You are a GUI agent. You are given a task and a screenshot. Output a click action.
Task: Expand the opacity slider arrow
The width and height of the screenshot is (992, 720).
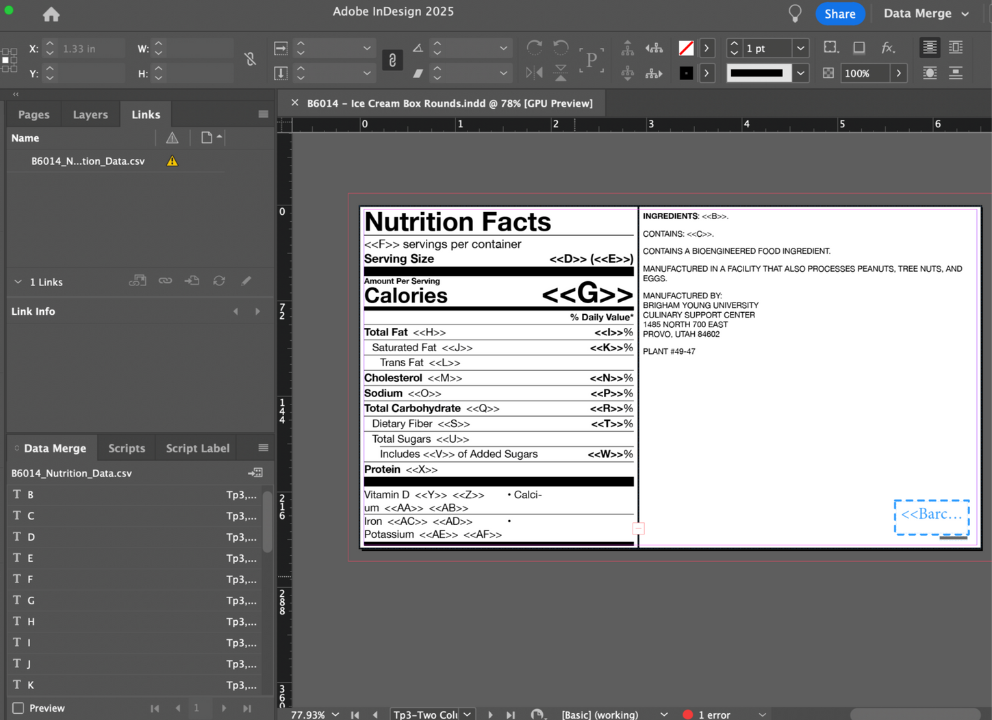click(899, 73)
